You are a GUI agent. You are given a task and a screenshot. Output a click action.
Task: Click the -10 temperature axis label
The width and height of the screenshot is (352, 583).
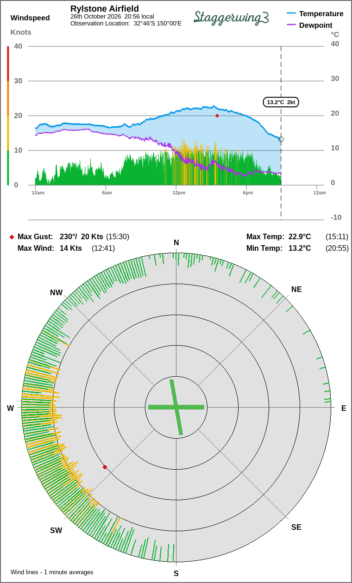coord(336,217)
